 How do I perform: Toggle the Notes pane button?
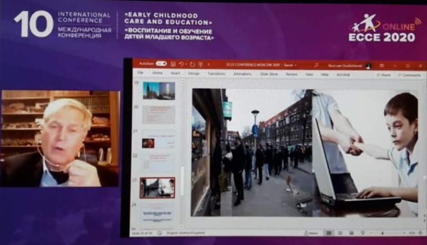click(x=311, y=233)
